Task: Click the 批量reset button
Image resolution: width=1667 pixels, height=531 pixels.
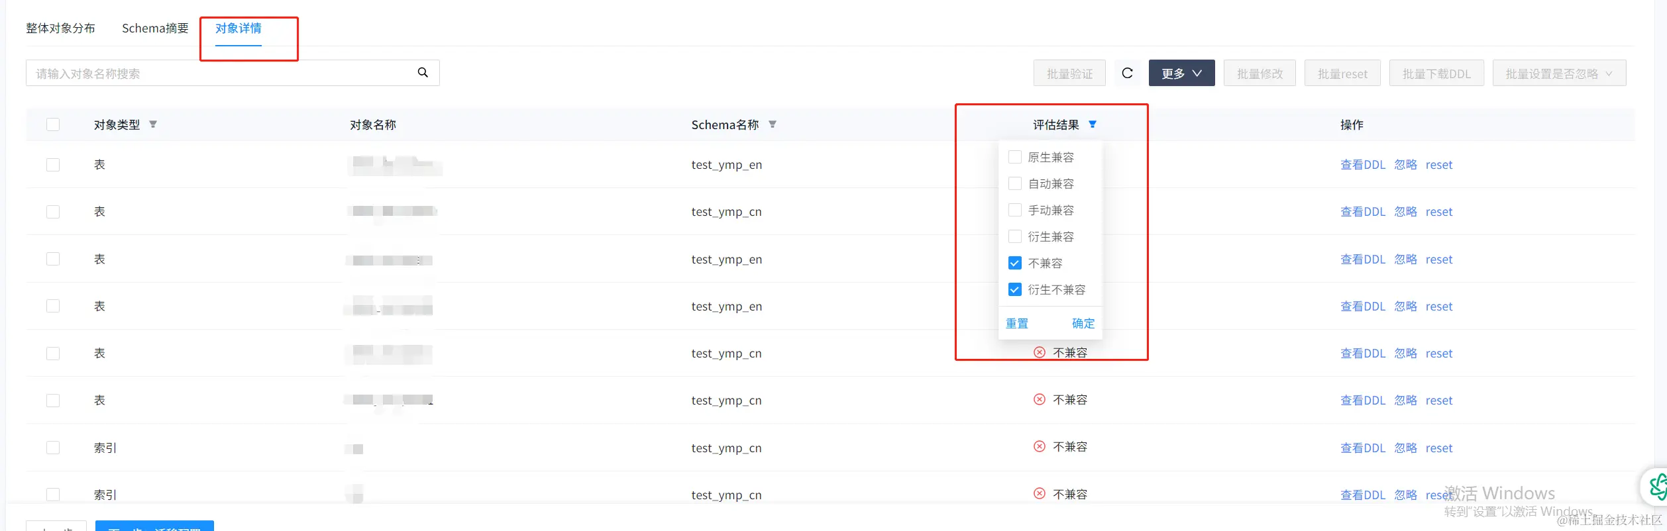Action: (1342, 73)
